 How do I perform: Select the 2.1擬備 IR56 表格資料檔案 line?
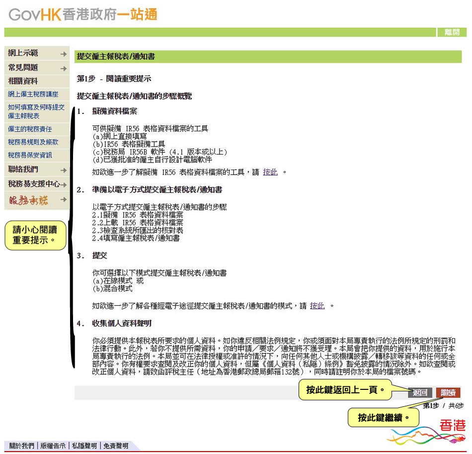click(x=138, y=215)
